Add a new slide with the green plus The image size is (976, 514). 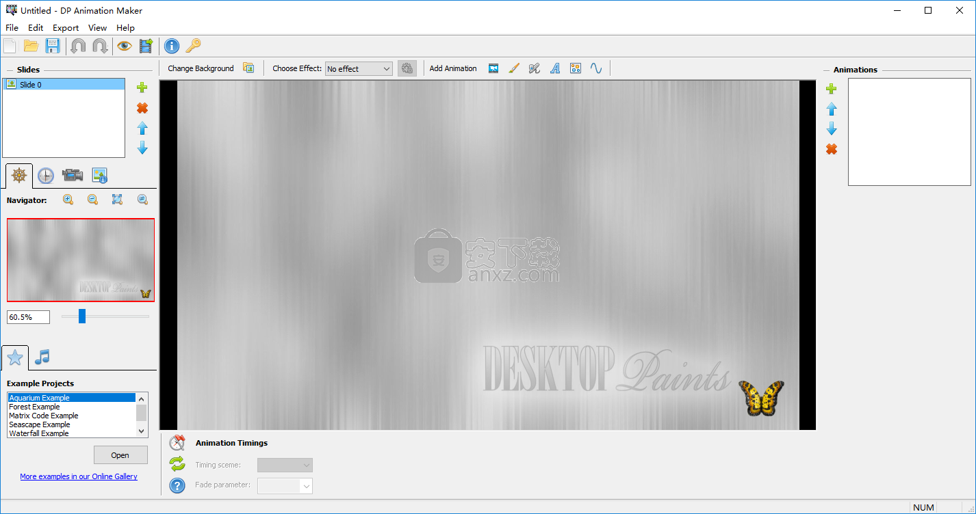coord(142,87)
